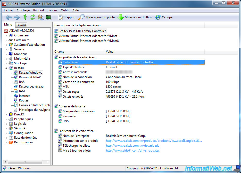Open the monitor diagnostics toolbar icon
The image size is (241, 173).
[48, 17]
